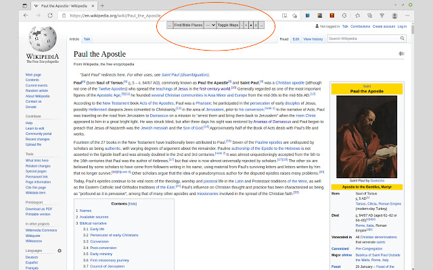433x270 pixels.
Task: Open the Favorites list icon
Action: tap(358, 16)
